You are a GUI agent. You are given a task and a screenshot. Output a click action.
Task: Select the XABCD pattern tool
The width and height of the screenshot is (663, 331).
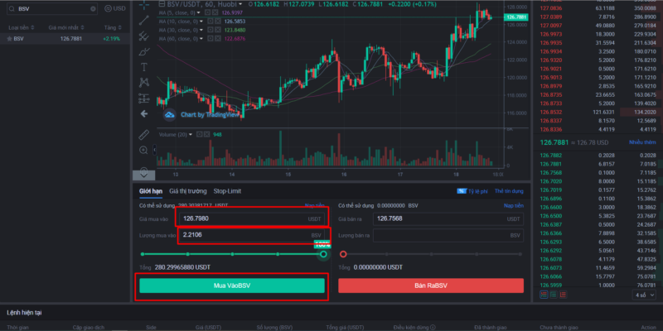point(143,83)
